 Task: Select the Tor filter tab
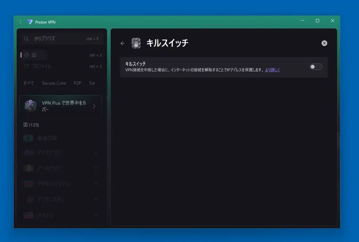[x=92, y=83]
